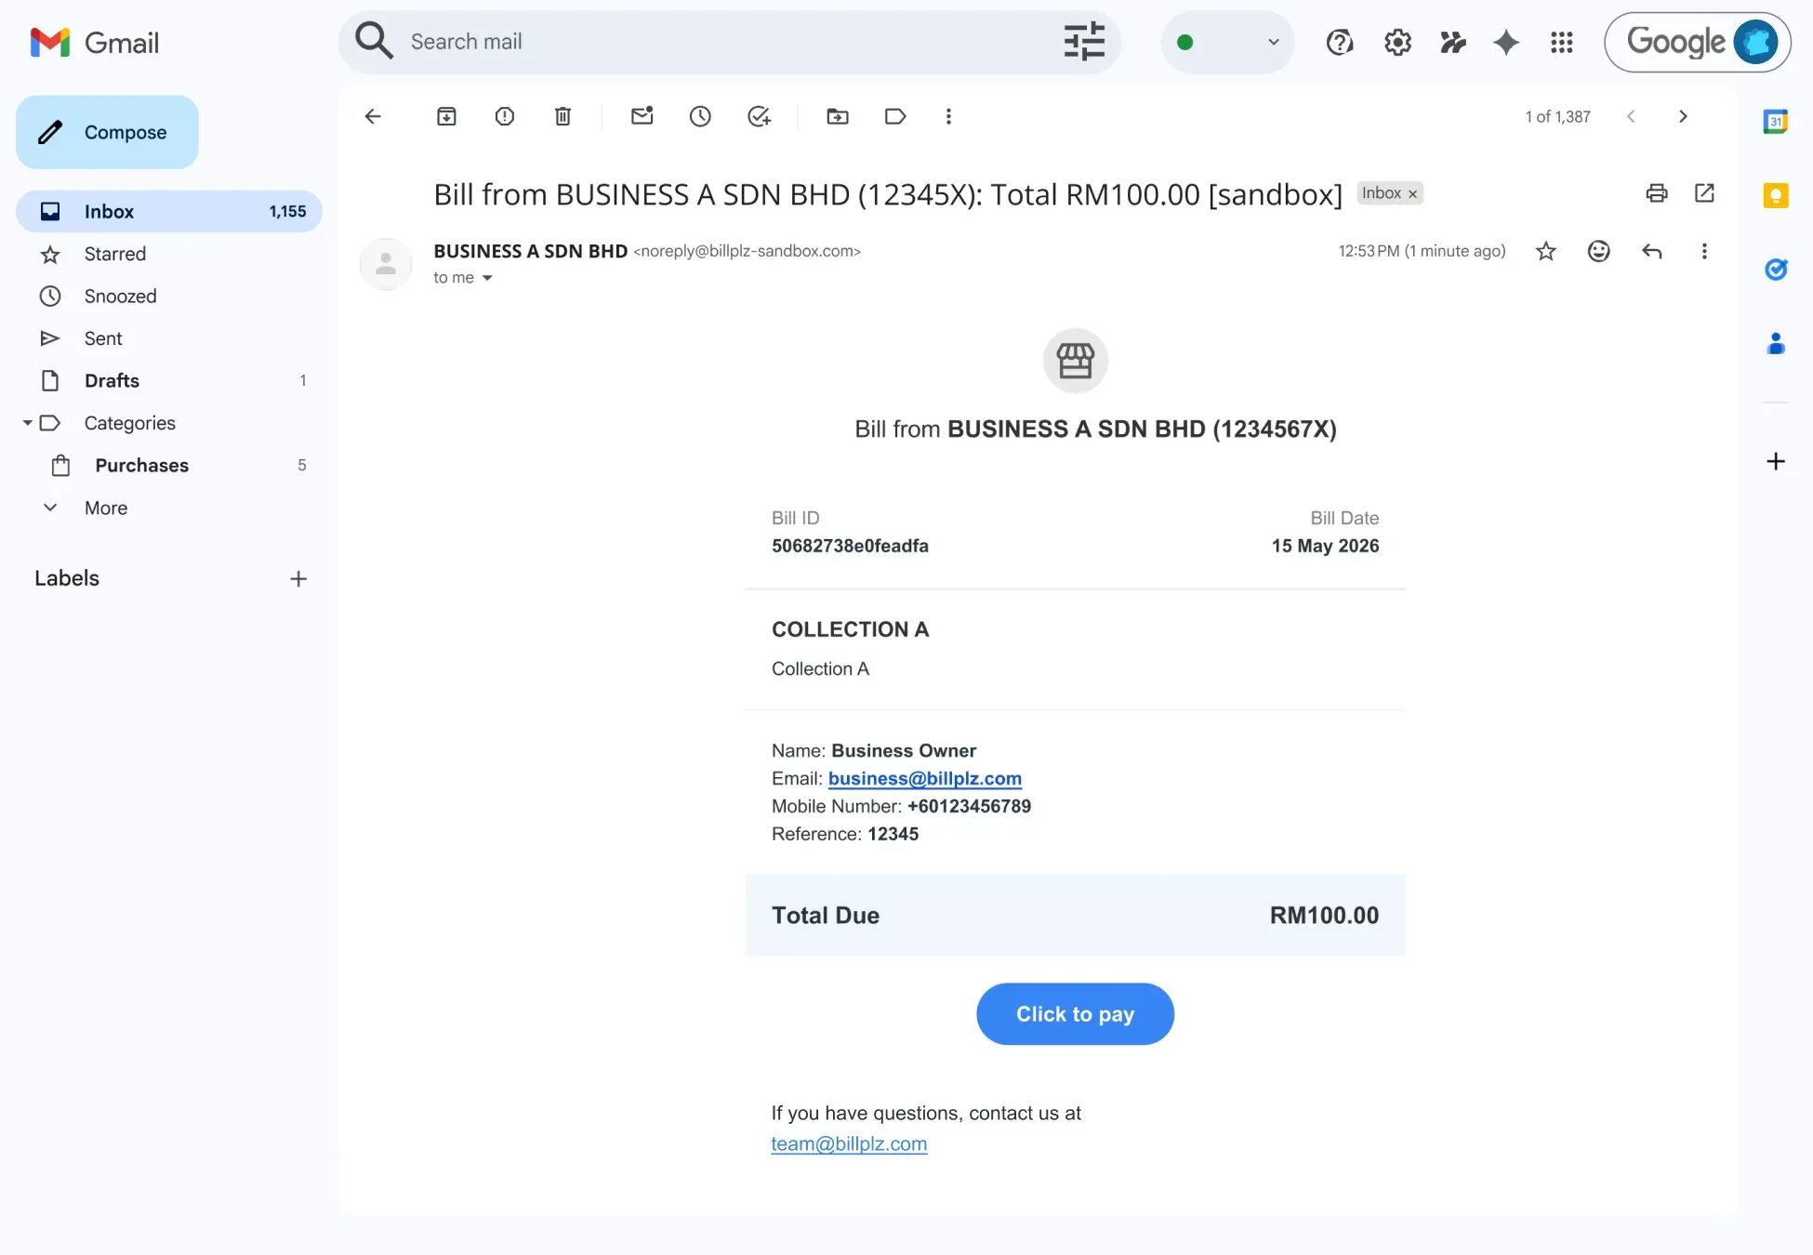Image resolution: width=1813 pixels, height=1255 pixels.
Task: Open the Contacts side panel
Action: pyautogui.click(x=1776, y=344)
